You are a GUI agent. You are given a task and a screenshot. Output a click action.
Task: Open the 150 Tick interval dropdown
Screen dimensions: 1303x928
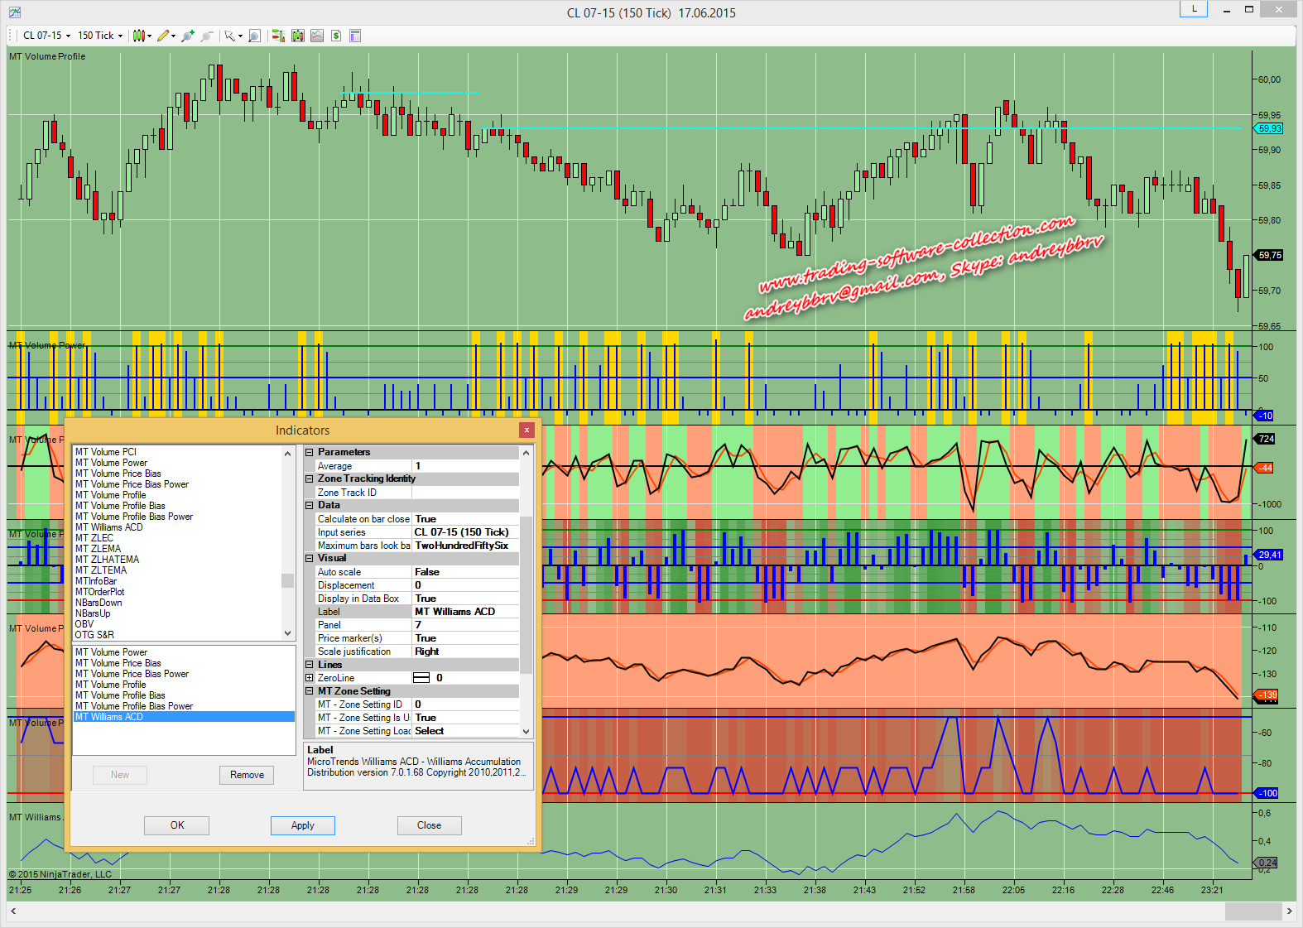pos(100,36)
